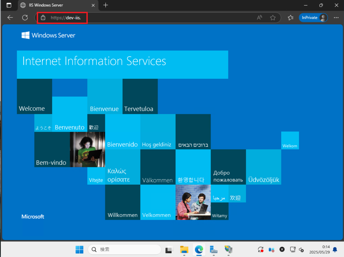Open File Explorer from taskbar
344x257 pixels.
coord(184,249)
